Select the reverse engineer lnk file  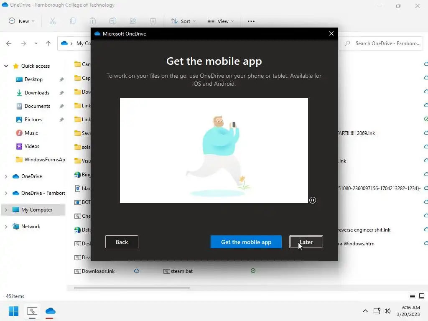(364, 230)
